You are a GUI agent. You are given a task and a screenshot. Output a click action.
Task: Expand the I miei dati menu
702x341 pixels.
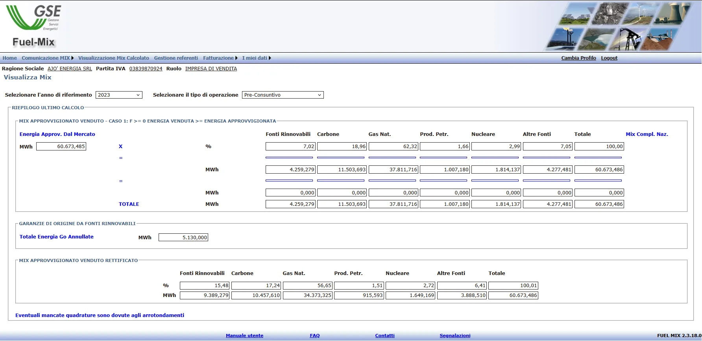(256, 58)
